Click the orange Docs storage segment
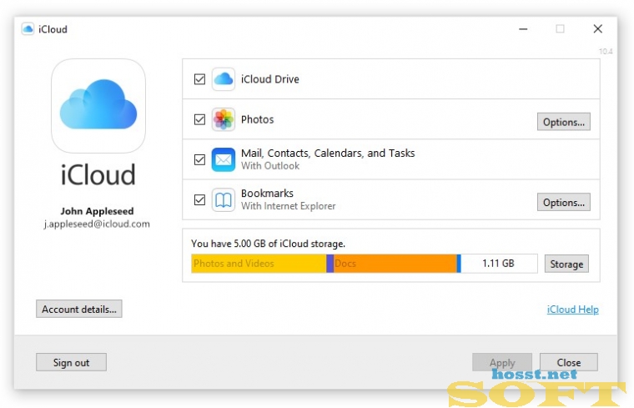Image resolution: width=634 pixels, height=408 pixels. click(395, 264)
